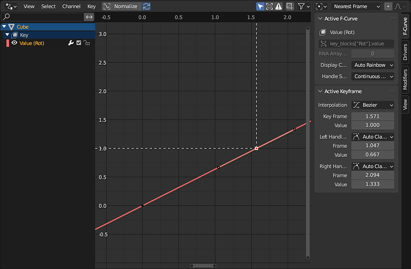
Task: Collapse the Cube channel tree triangle
Action: (4, 26)
